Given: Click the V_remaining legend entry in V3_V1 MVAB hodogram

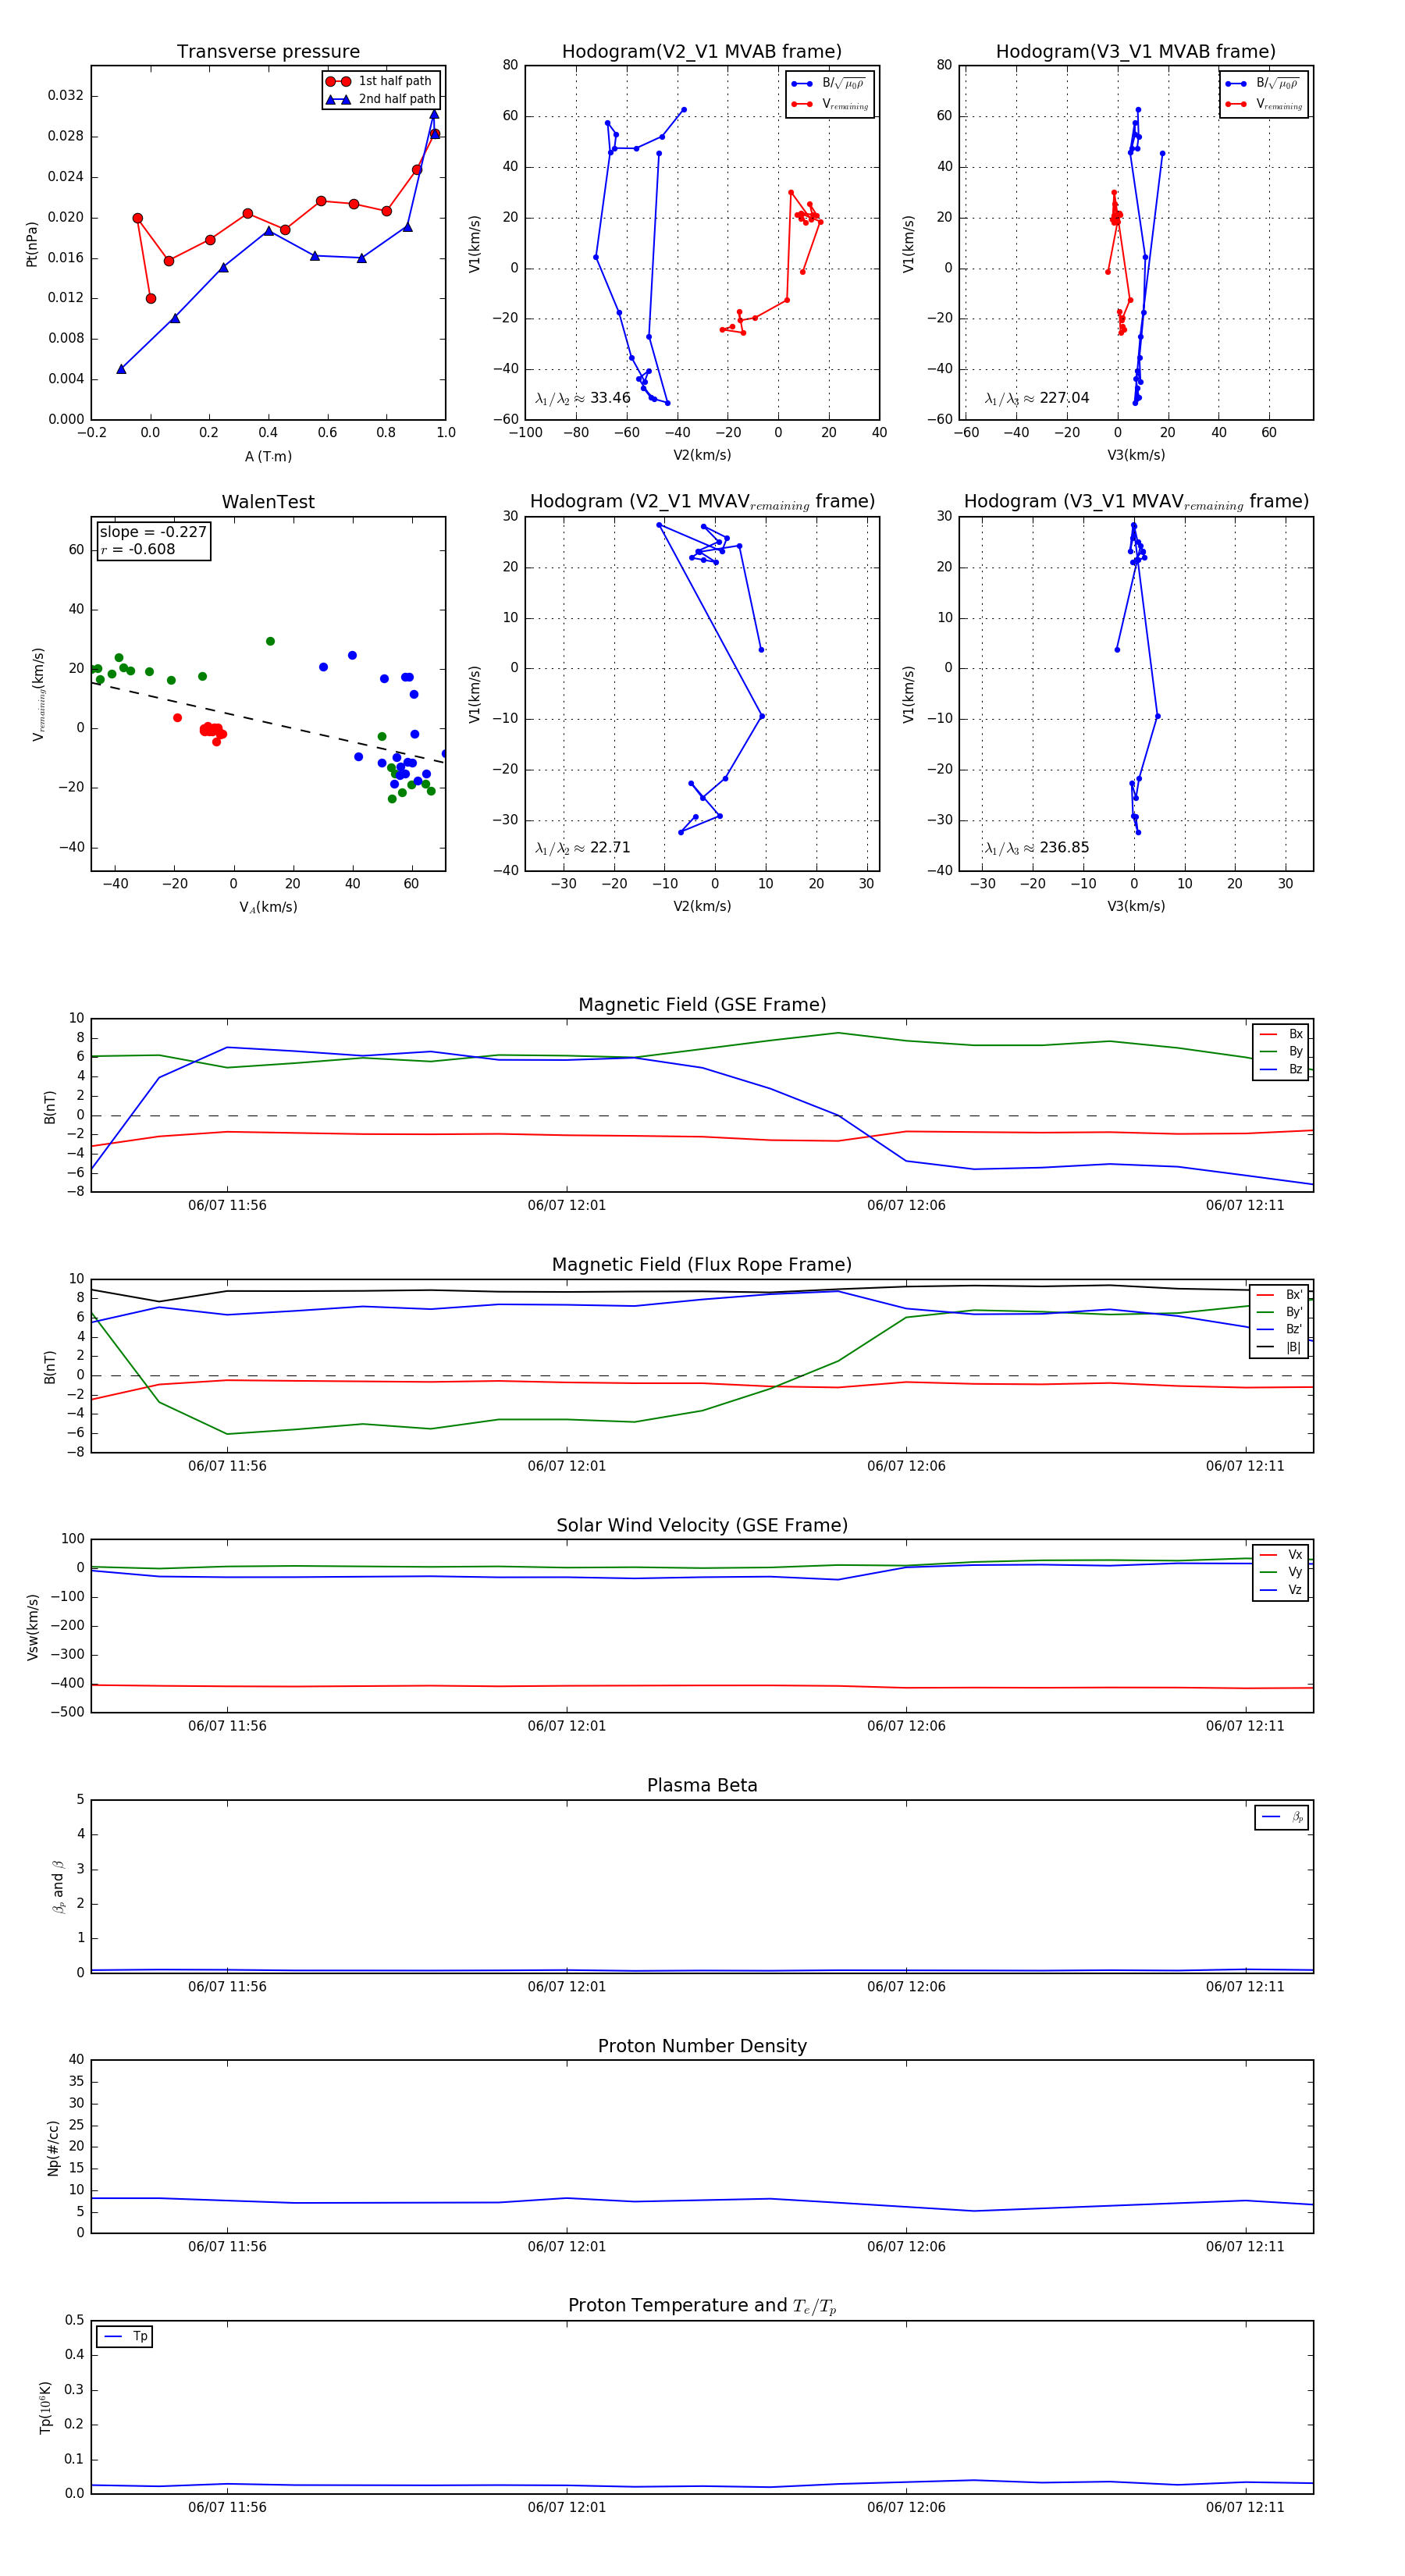Looking at the screenshot, I should (x=1263, y=104).
